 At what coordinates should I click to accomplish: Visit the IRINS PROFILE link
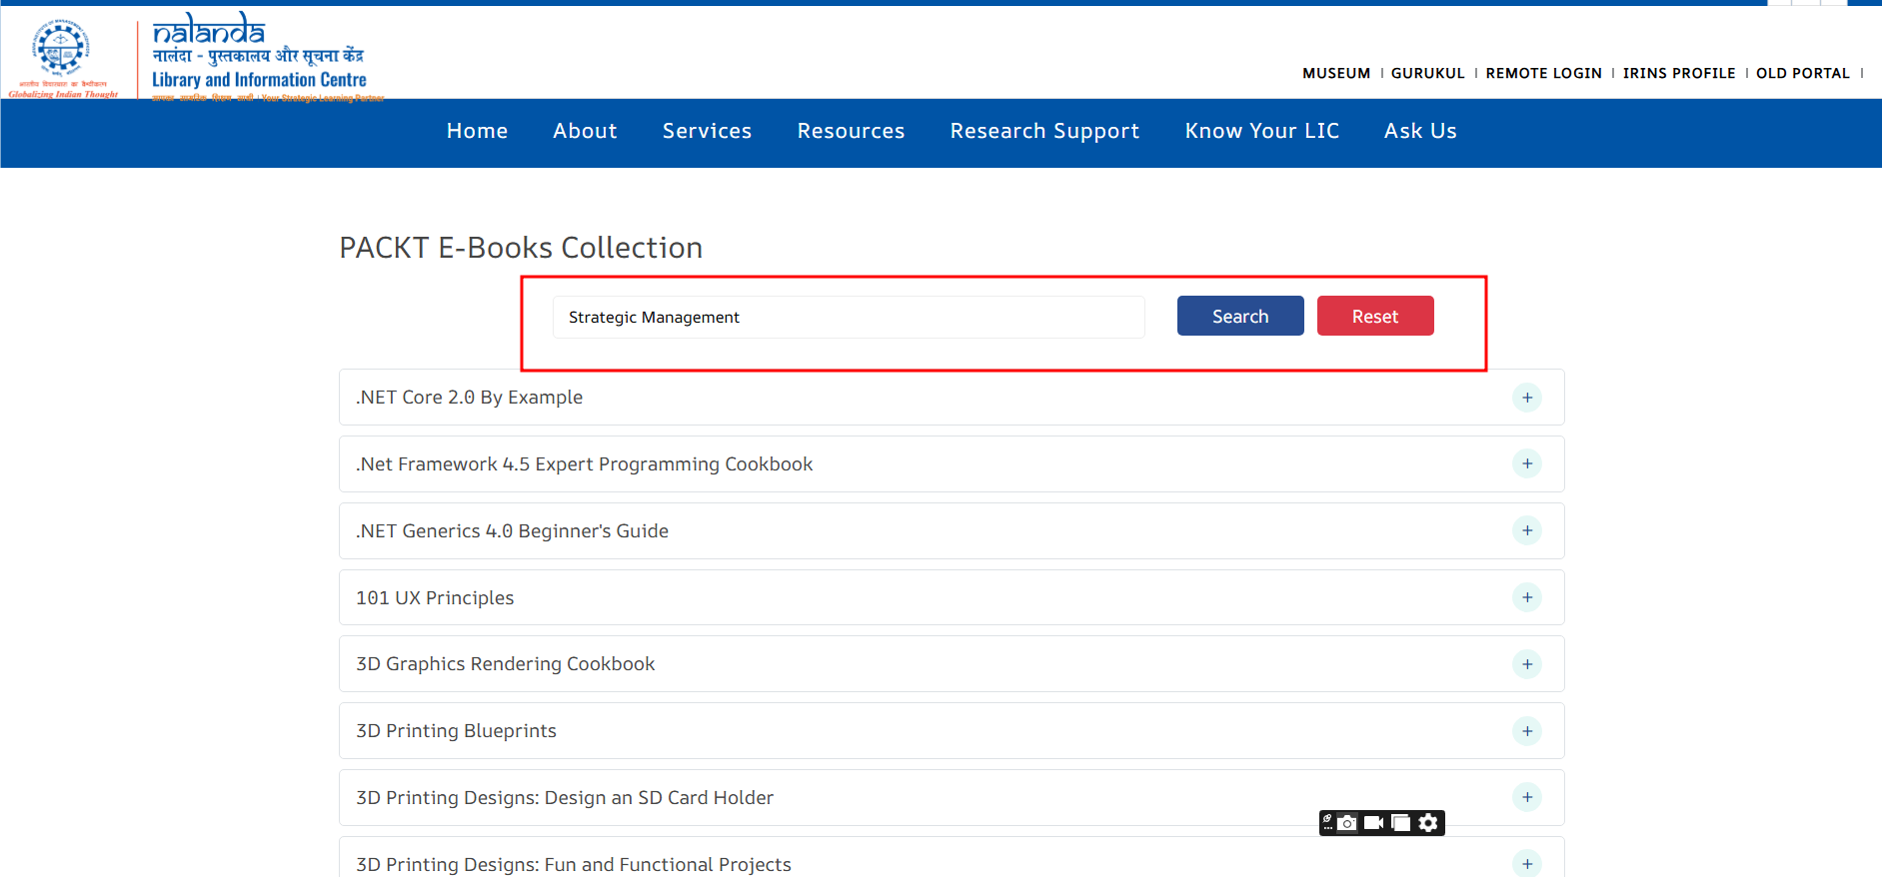[1678, 73]
